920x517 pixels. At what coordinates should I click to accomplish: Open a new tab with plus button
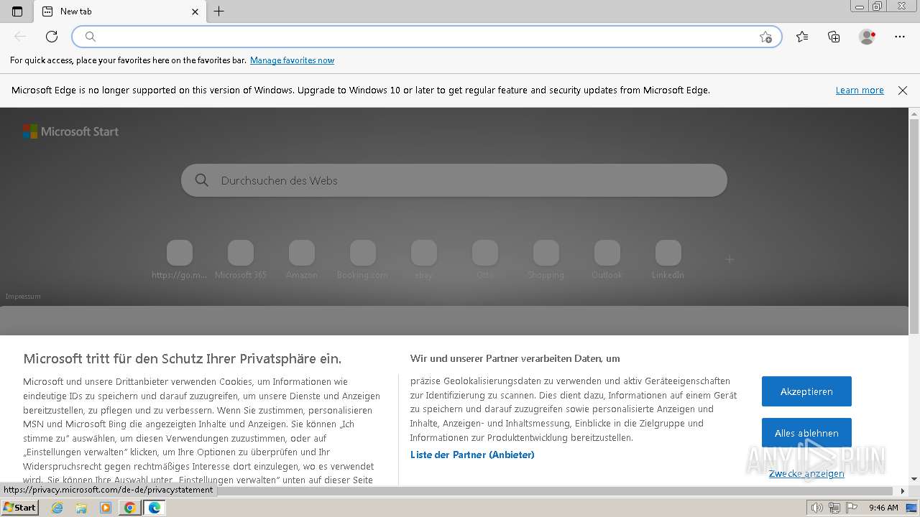tap(219, 11)
